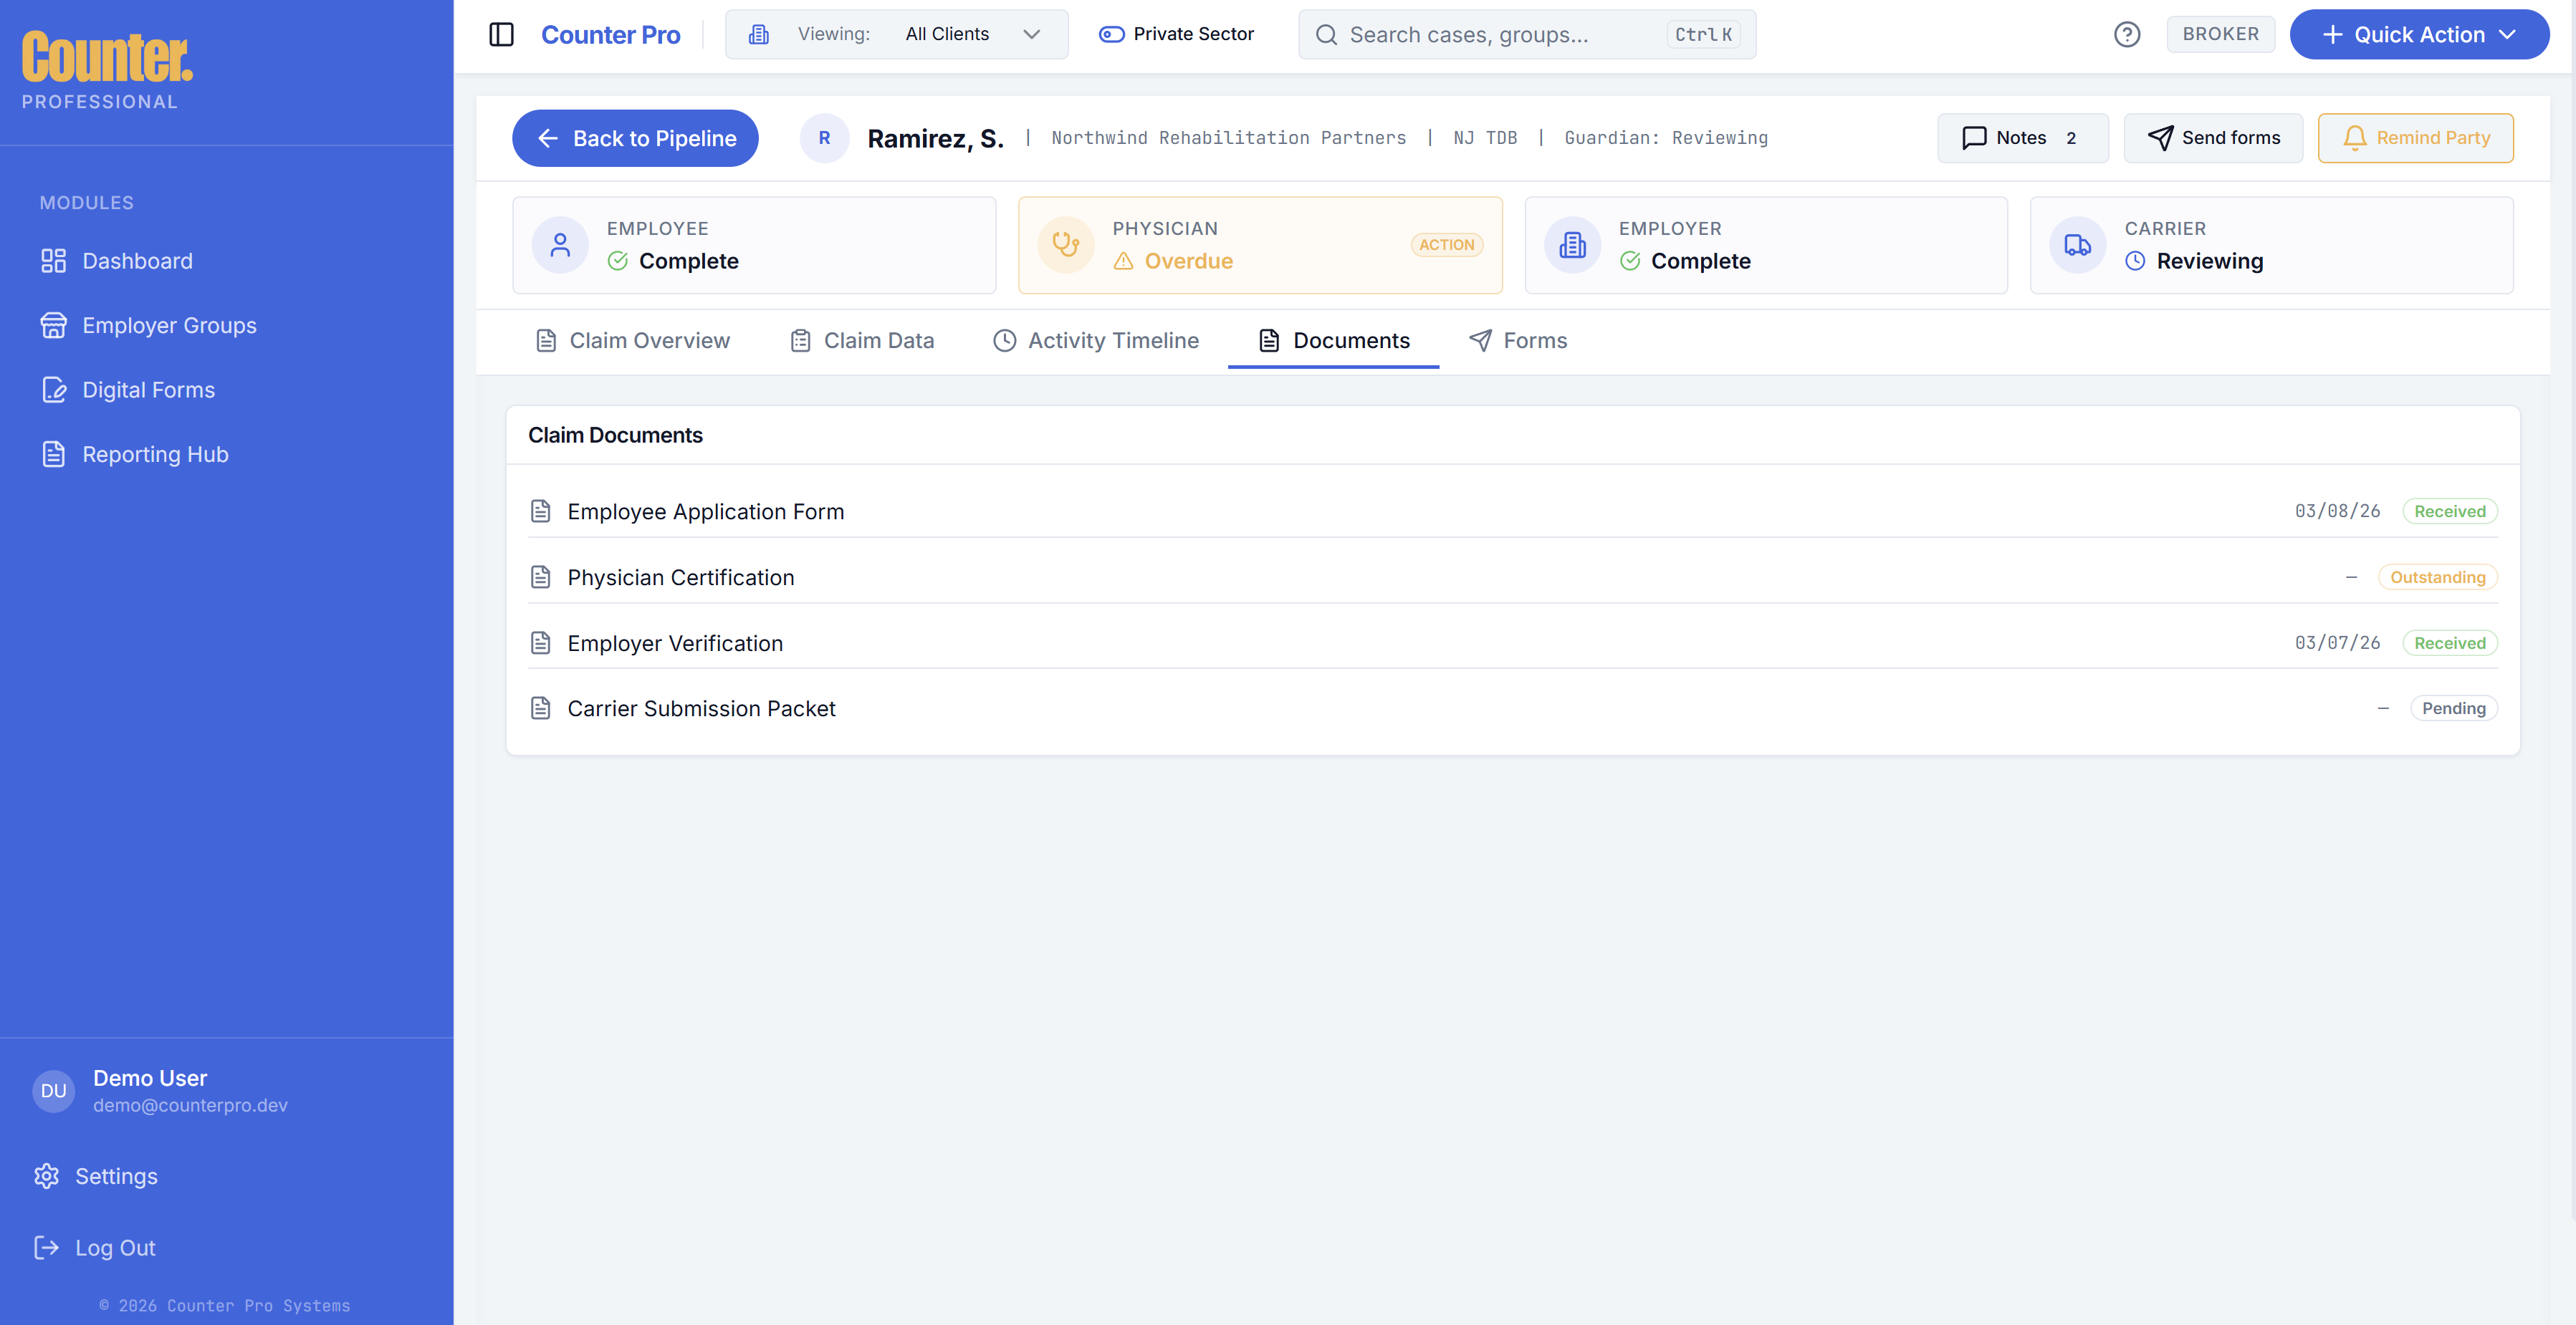Toggle the sidebar collapse icon
This screenshot has width=2576, height=1325.
coord(501,34)
